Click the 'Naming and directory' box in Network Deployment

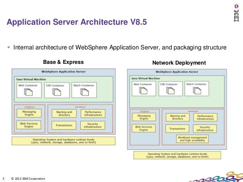point(177,117)
